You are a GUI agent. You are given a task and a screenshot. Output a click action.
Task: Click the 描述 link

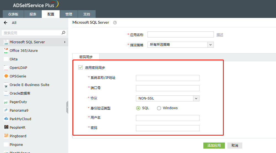tap(220, 35)
